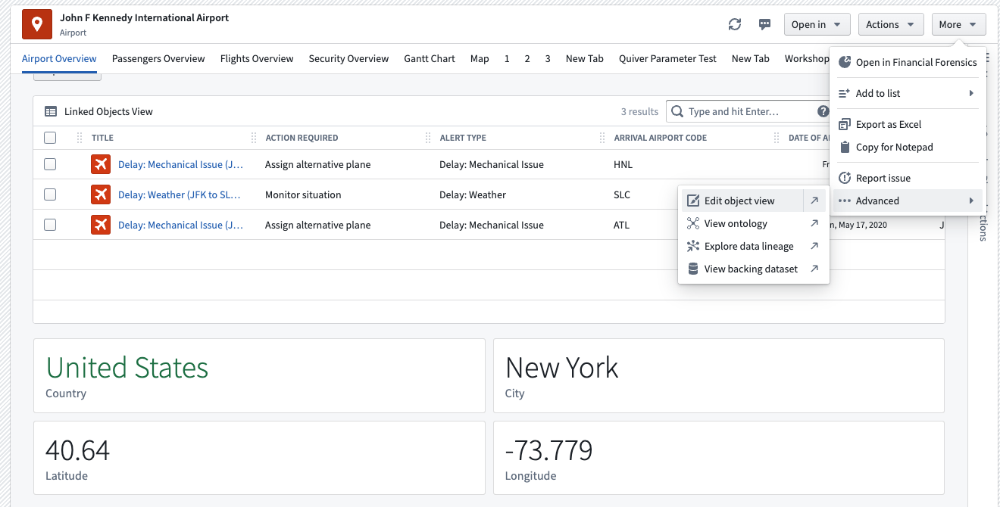Open the Delay: Weather (JFK to SL…) link

tap(180, 194)
